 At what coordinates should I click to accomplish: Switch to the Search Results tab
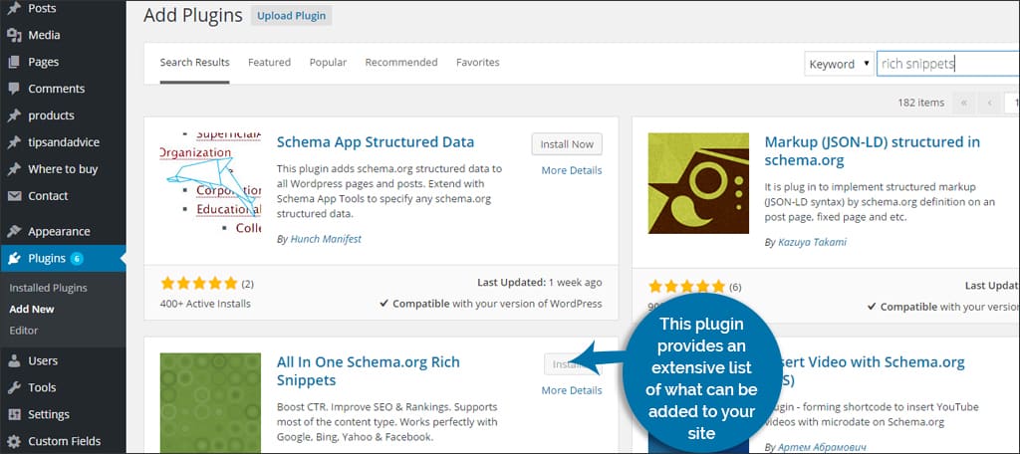[194, 63]
